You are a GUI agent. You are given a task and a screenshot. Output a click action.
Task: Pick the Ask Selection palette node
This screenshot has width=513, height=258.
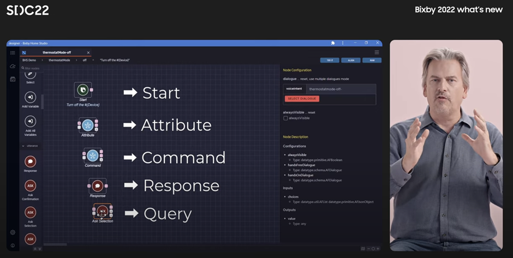[x=31, y=217]
